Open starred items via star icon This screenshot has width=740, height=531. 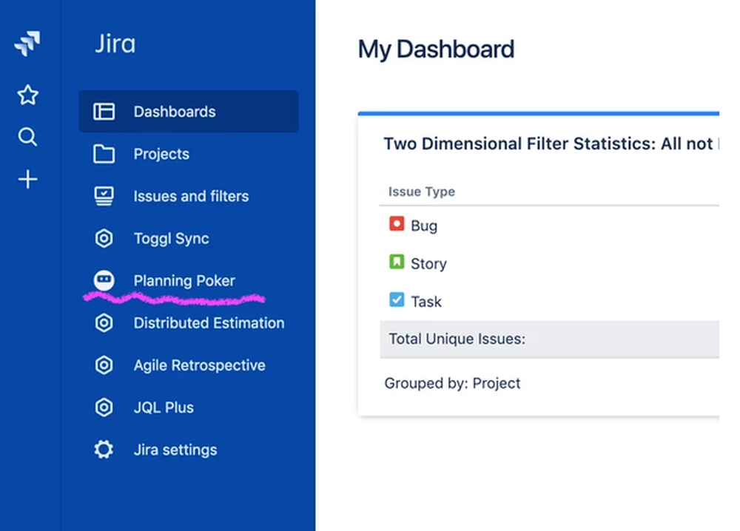click(28, 95)
